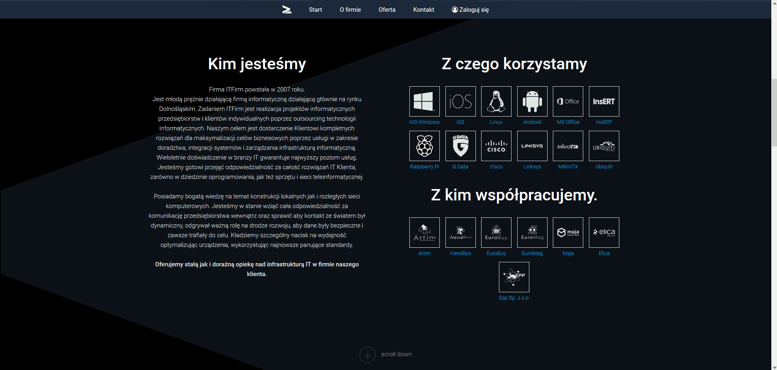Open the Ubiquiti logo tile

(604, 146)
